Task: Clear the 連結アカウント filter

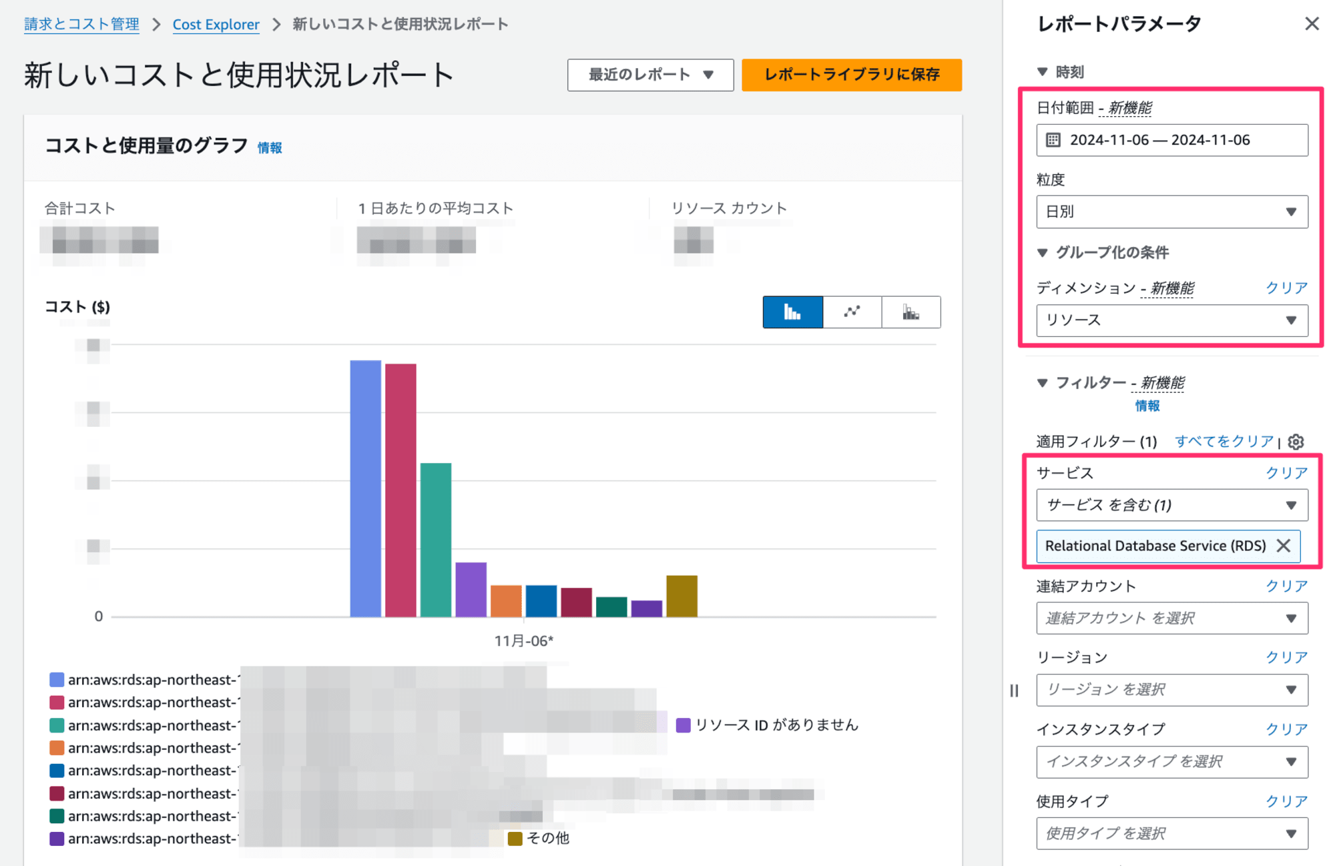Action: pos(1286,586)
